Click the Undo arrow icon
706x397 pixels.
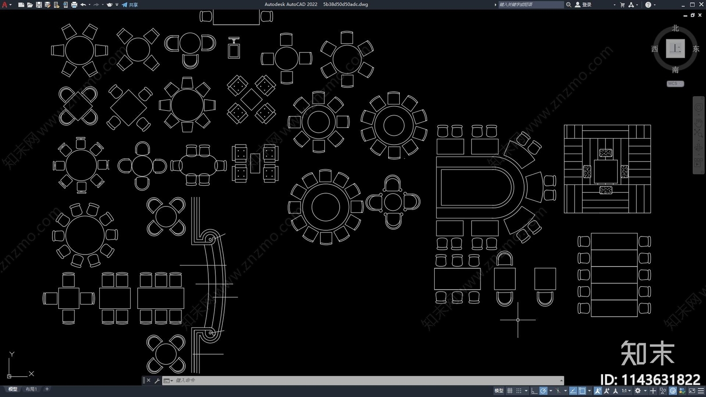[x=83, y=5]
